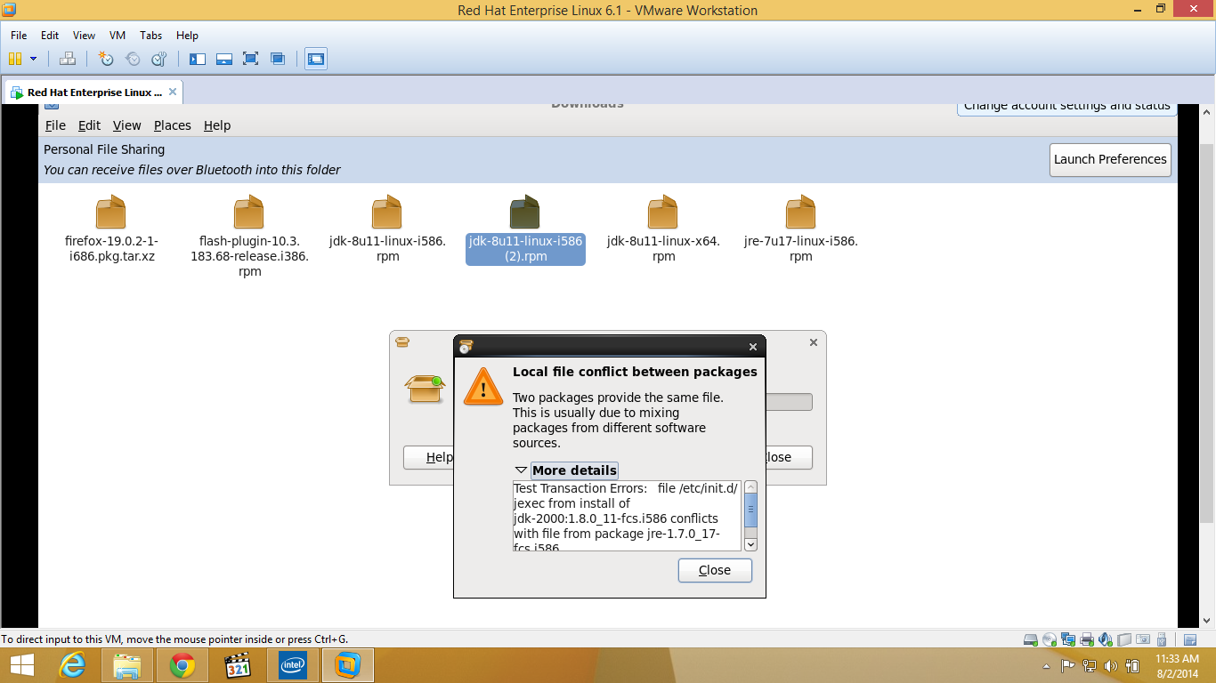This screenshot has height=683, width=1216.
Task: Send Ctrl+Alt+Del to the VM
Action: point(68,59)
